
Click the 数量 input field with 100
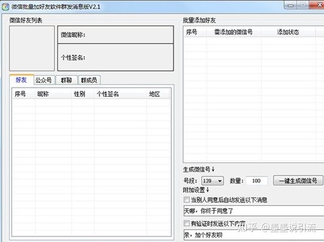tap(257, 181)
